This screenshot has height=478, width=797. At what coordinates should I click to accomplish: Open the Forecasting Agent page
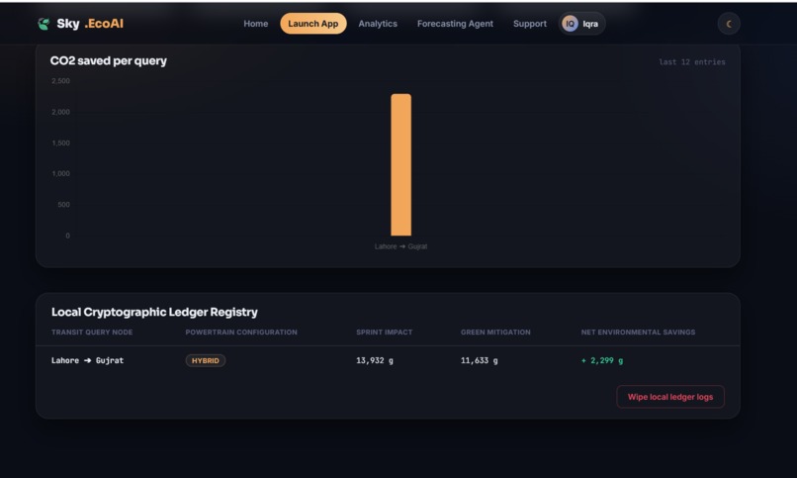455,24
